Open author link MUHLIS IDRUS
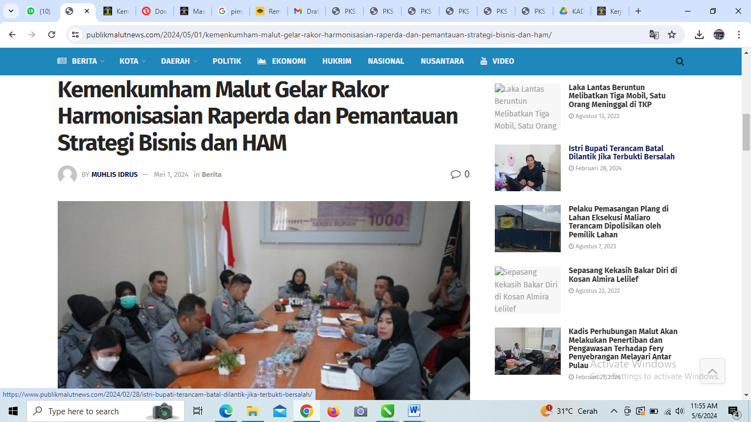Screen dimensions: 751x422 coord(114,175)
